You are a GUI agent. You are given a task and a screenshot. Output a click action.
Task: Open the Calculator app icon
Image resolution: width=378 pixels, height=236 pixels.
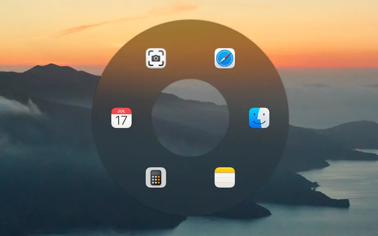[x=156, y=177]
